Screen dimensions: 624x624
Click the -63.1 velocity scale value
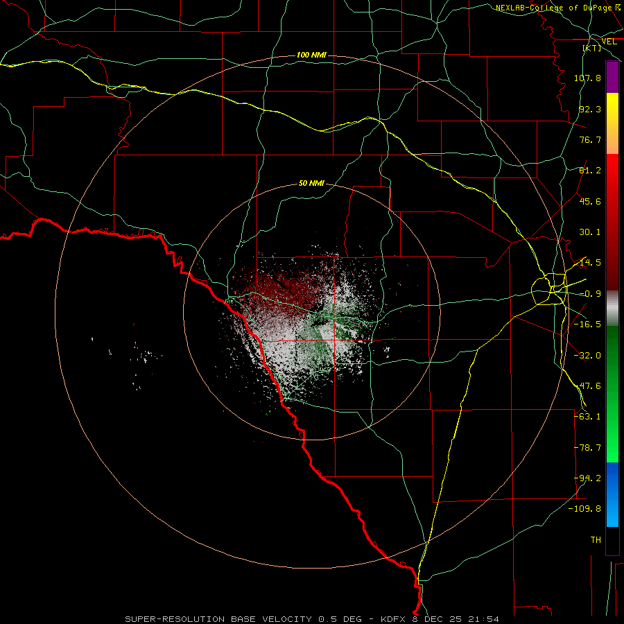tap(587, 417)
